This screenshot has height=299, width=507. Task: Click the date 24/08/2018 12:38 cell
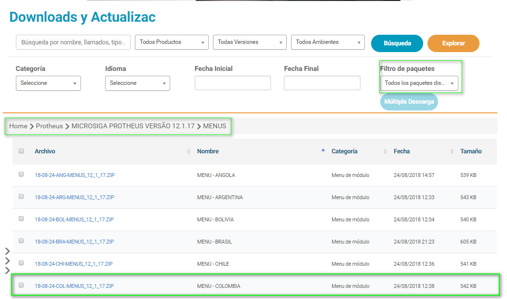click(414, 286)
